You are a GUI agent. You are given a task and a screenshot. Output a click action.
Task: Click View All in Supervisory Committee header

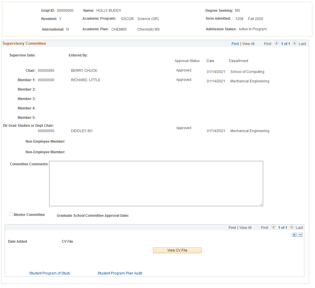tap(248, 44)
